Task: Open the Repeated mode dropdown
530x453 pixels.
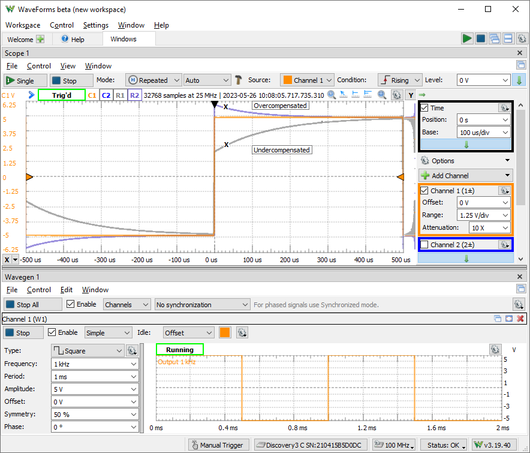Action: click(153, 80)
